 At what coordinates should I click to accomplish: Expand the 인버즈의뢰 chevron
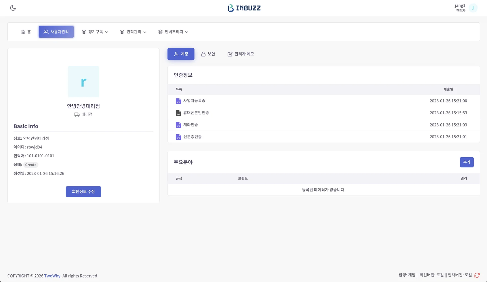187,32
